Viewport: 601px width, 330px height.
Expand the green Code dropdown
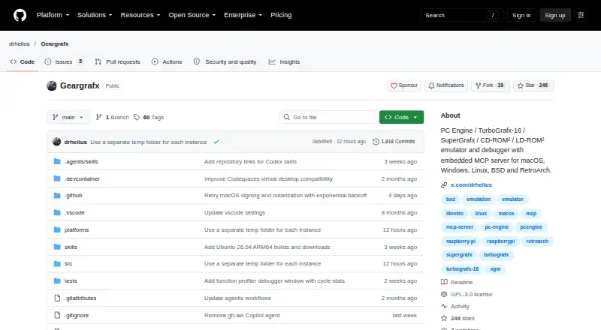[401, 117]
